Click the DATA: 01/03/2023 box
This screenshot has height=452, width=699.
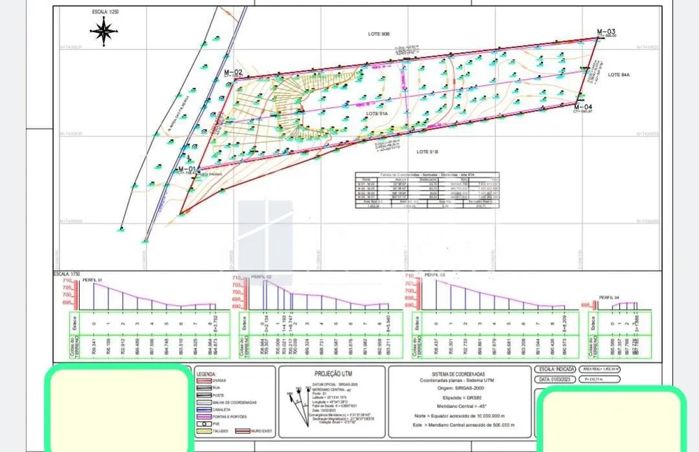click(555, 379)
